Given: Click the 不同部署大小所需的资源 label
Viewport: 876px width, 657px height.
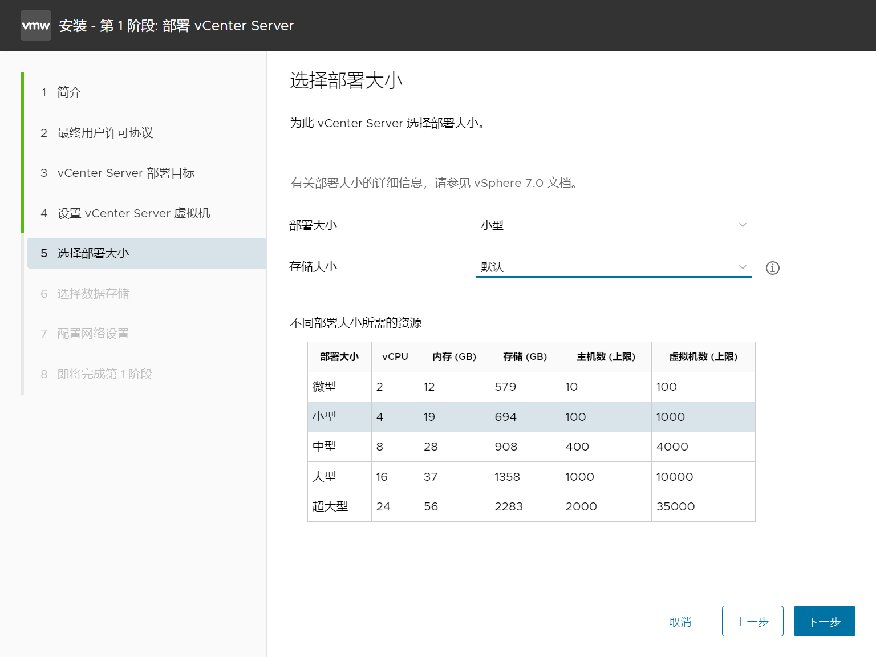Looking at the screenshot, I should (356, 323).
